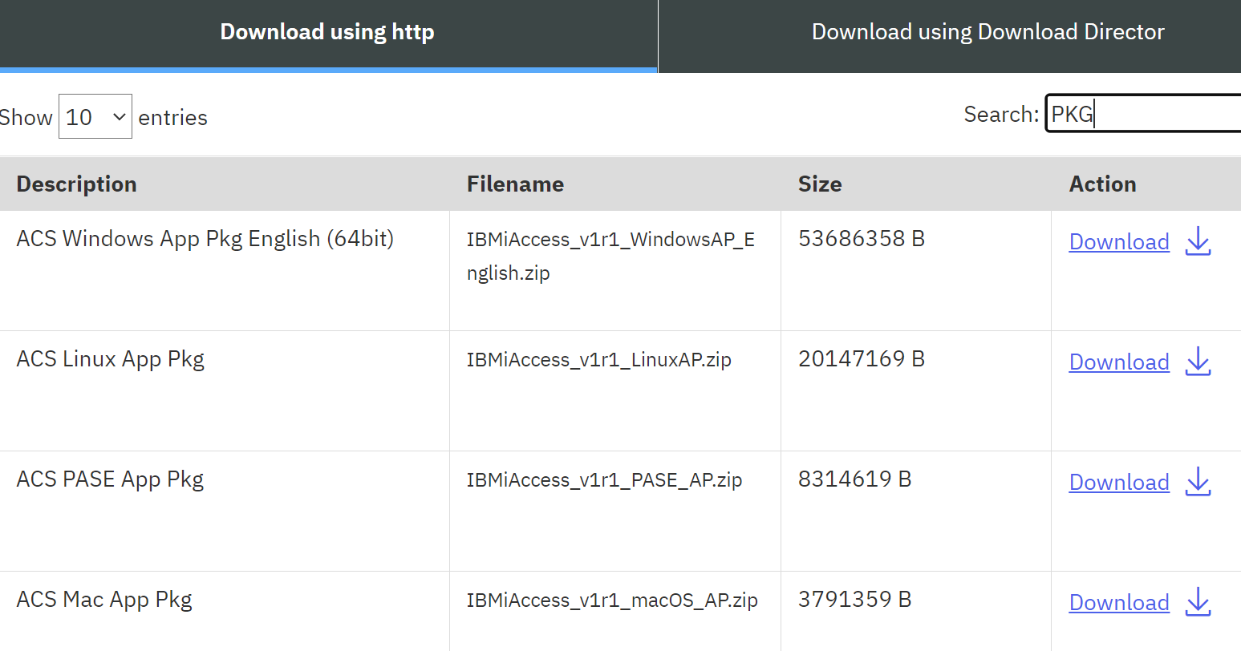Image resolution: width=1241 pixels, height=651 pixels.
Task: Click size value 53686358 B
Action: tap(862, 238)
